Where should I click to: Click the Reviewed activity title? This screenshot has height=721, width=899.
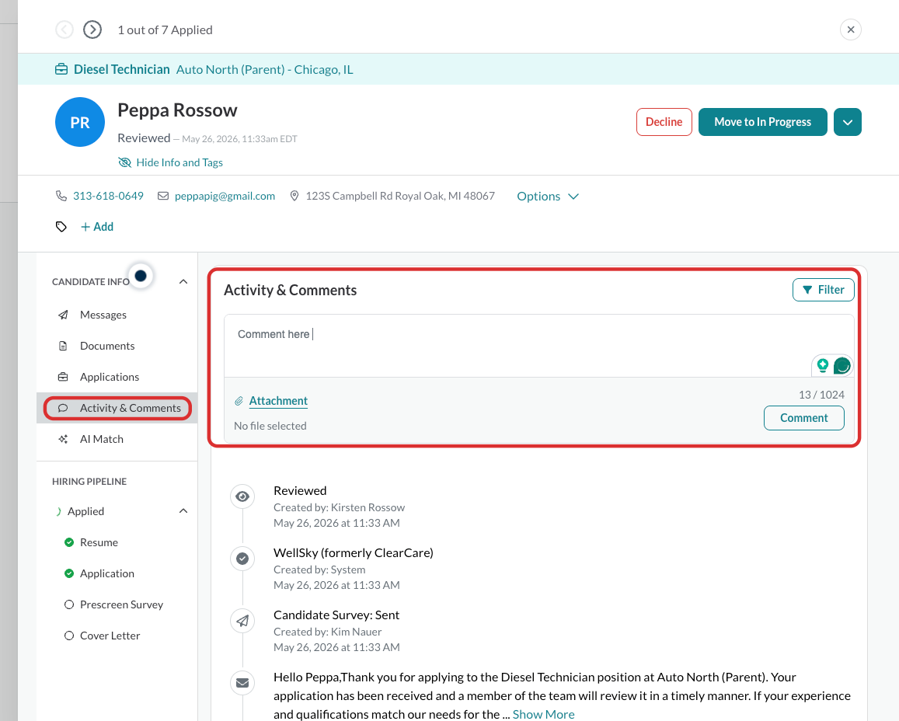click(x=300, y=490)
